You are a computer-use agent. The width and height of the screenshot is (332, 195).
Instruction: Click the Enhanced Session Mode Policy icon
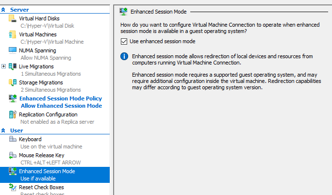13,98
